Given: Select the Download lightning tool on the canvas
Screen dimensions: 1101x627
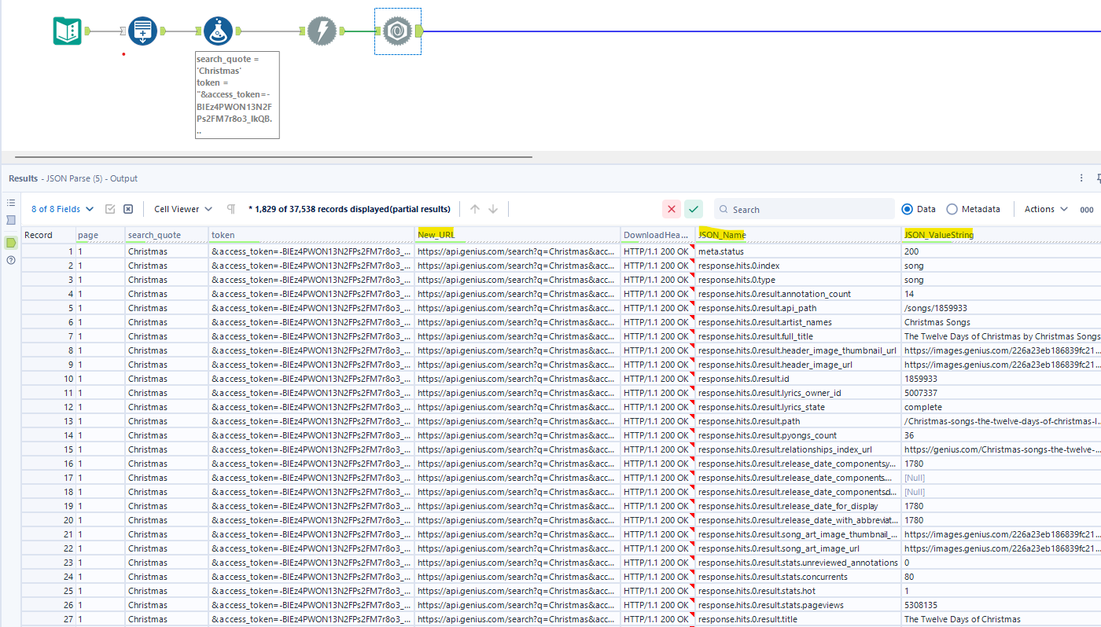Looking at the screenshot, I should pos(322,31).
